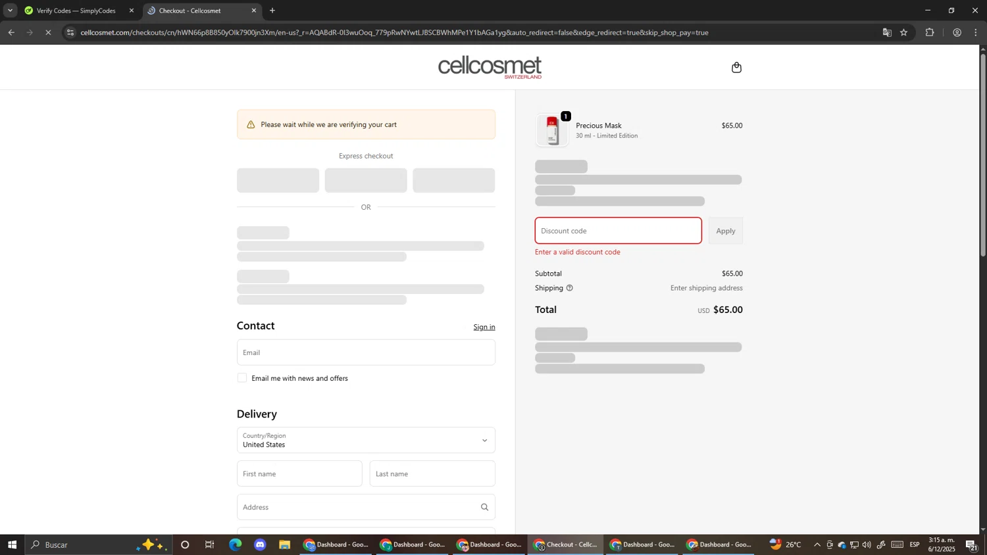Screen dimensions: 987x555
Task: Click the touch keyboard tray icon
Action: coord(898,544)
